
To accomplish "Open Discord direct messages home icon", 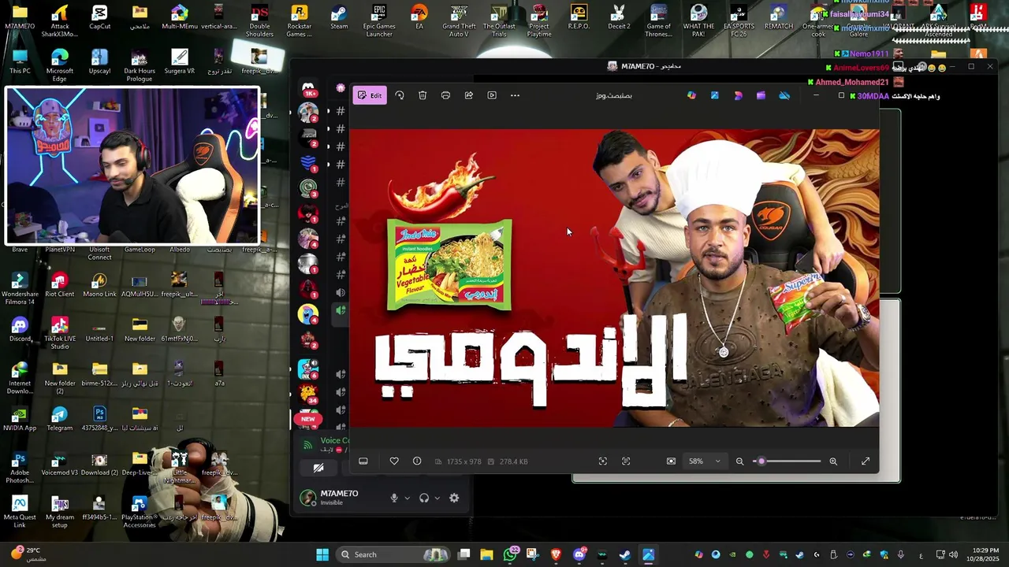I will [x=308, y=89].
